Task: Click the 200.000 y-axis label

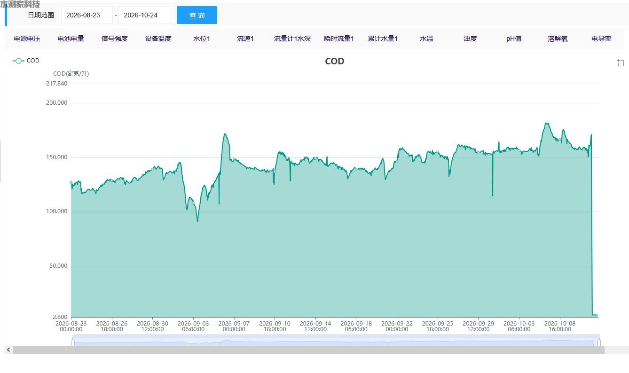Action: (x=56, y=103)
